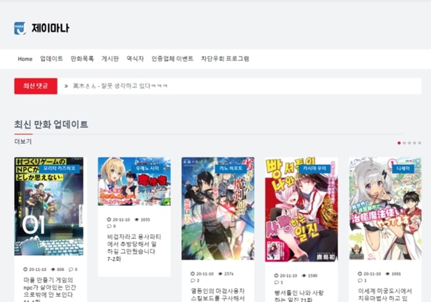The image size is (431, 302).
Task: Click the eye views icon beside 1655
Action: point(137,220)
